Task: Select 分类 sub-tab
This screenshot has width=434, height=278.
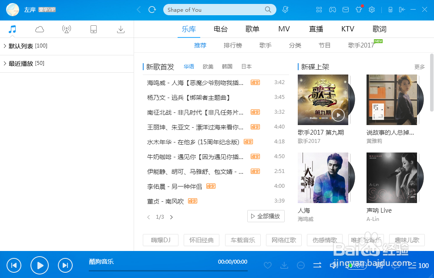Action: point(295,45)
